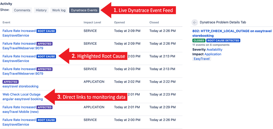273x129 pixels.
Task: Click ROOT CAUSE badge in the 2:00 PM row
Action: 46,120
